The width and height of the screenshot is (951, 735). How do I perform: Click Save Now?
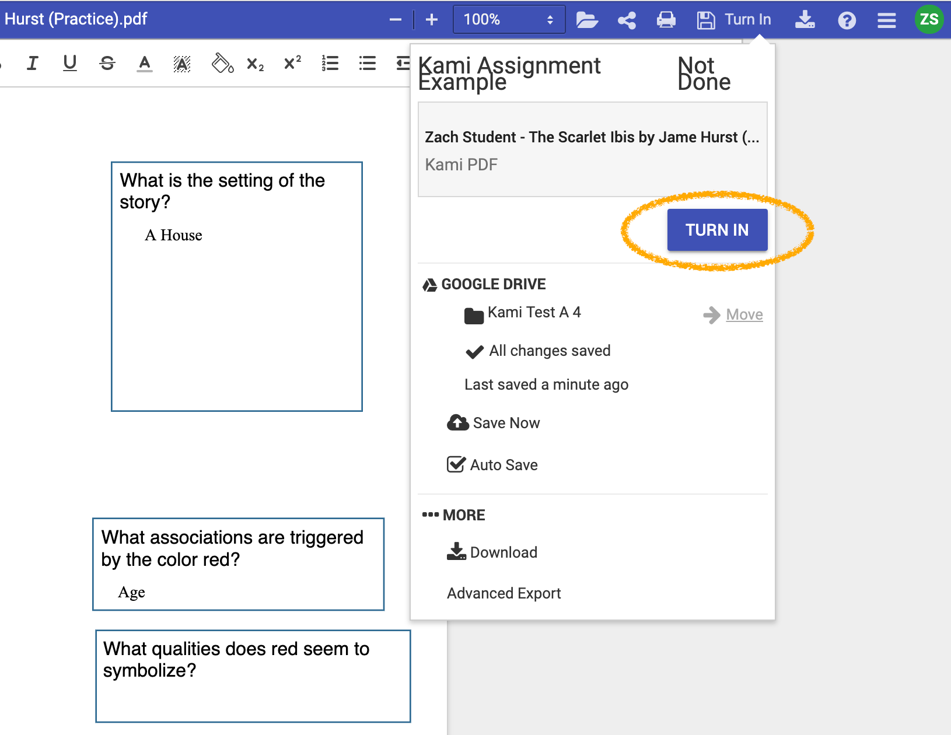point(494,423)
